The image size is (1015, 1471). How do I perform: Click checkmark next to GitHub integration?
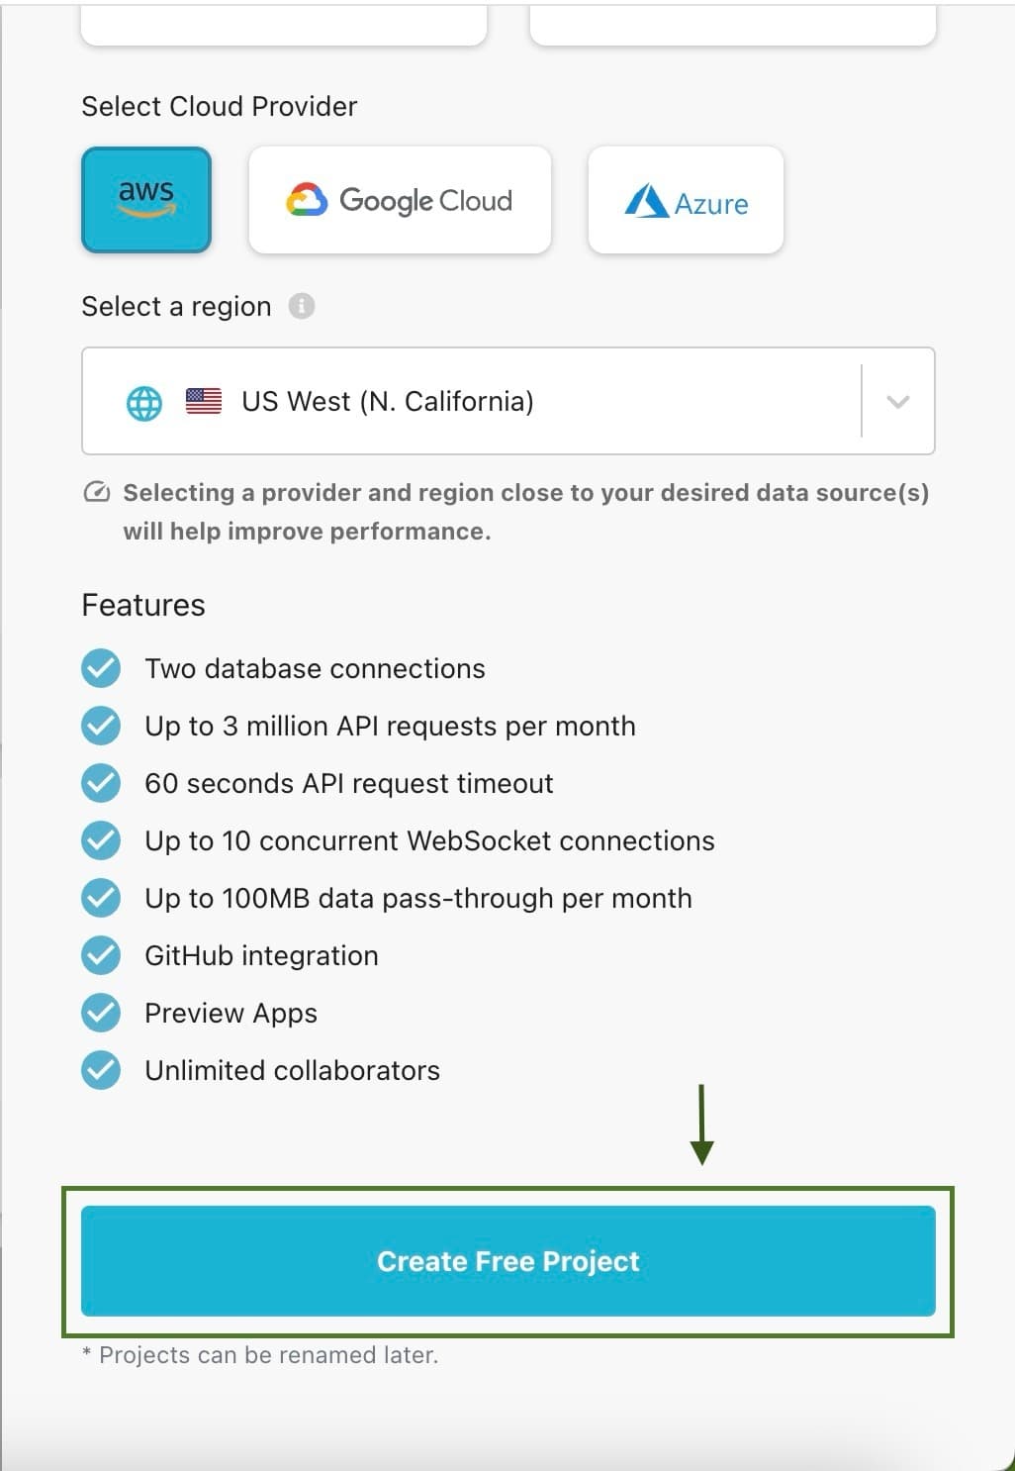pyautogui.click(x=101, y=956)
